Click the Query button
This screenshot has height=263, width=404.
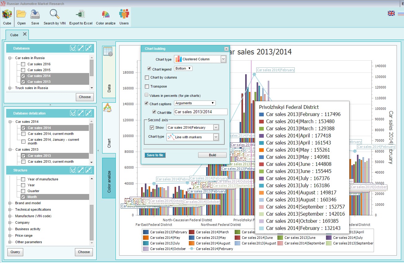coord(15,252)
